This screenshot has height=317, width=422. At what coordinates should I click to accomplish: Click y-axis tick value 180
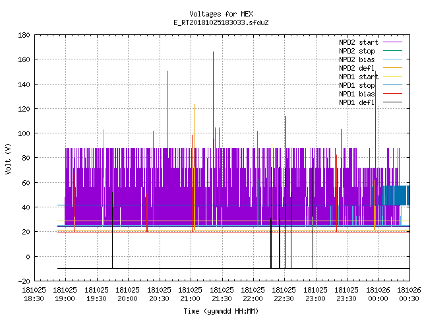point(24,35)
